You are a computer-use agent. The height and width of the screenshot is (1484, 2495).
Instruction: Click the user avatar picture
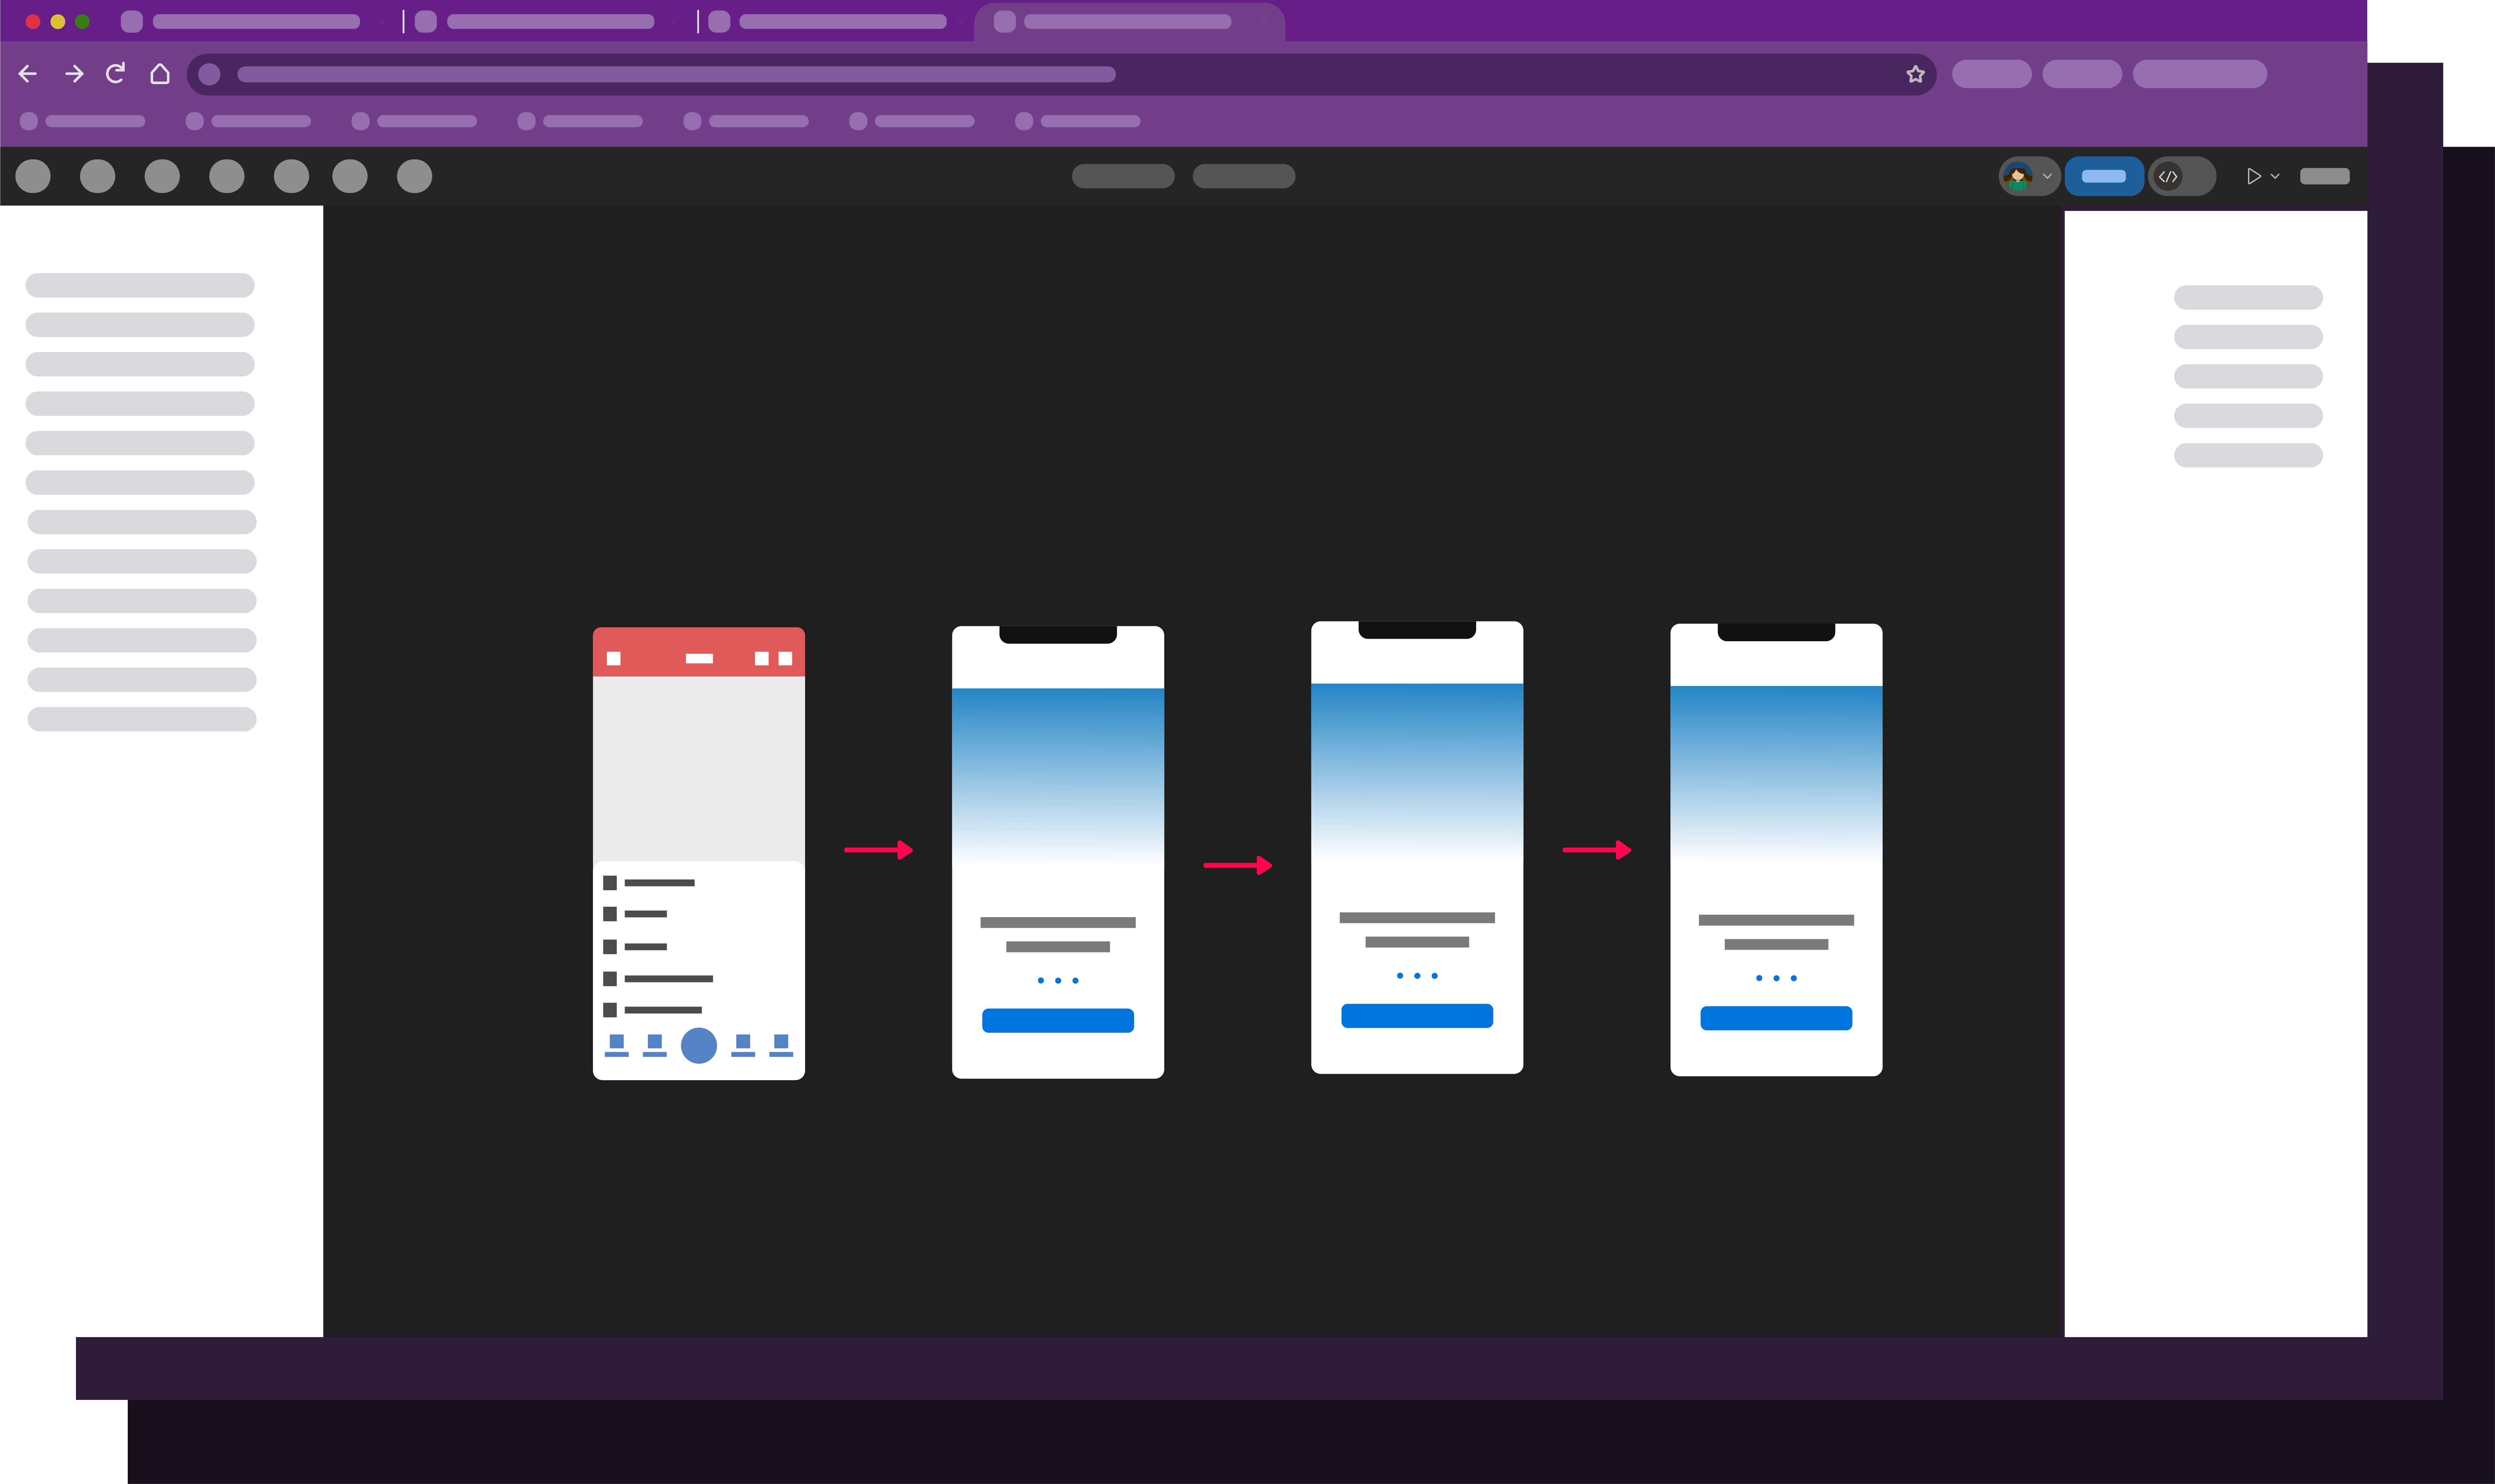pos(2018,176)
